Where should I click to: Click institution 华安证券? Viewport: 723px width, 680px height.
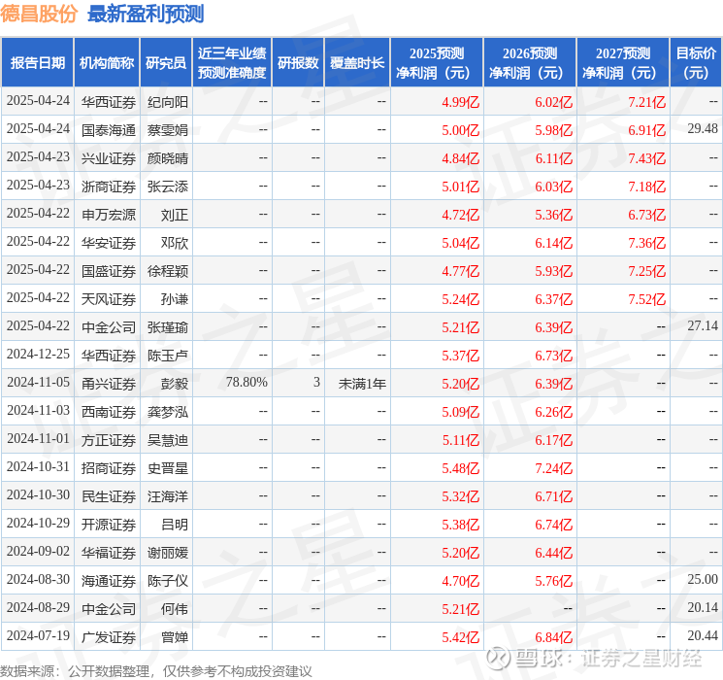pos(109,242)
